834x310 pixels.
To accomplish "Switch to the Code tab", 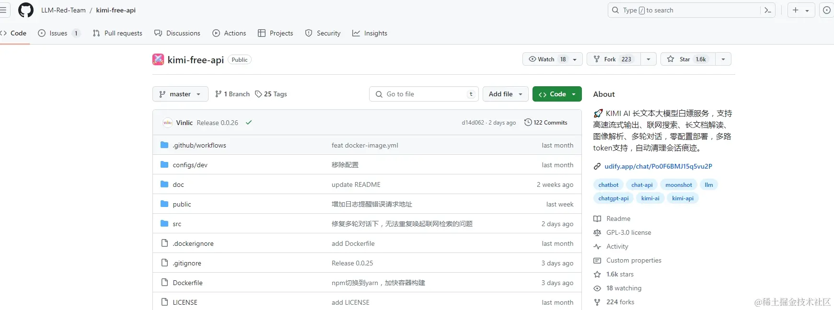I will pos(13,33).
